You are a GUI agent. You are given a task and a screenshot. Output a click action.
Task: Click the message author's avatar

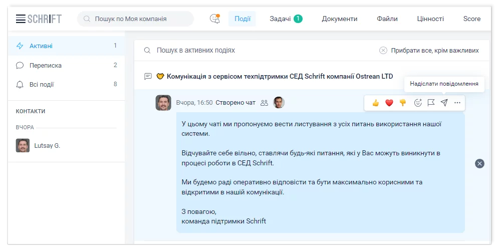tap(163, 103)
